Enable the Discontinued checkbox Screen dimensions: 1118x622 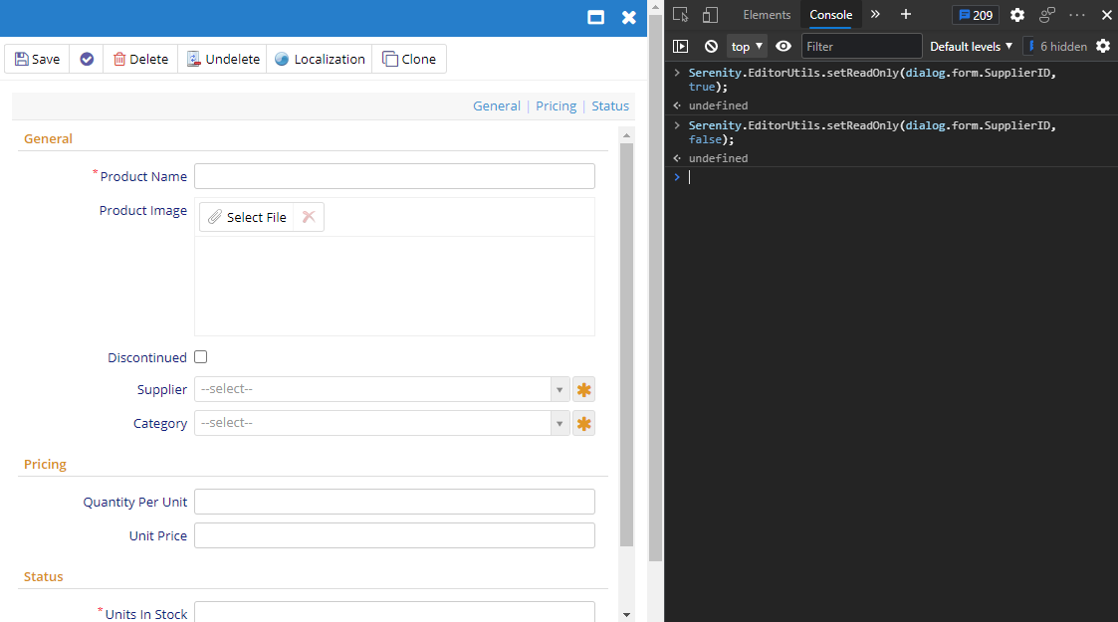pyautogui.click(x=200, y=356)
